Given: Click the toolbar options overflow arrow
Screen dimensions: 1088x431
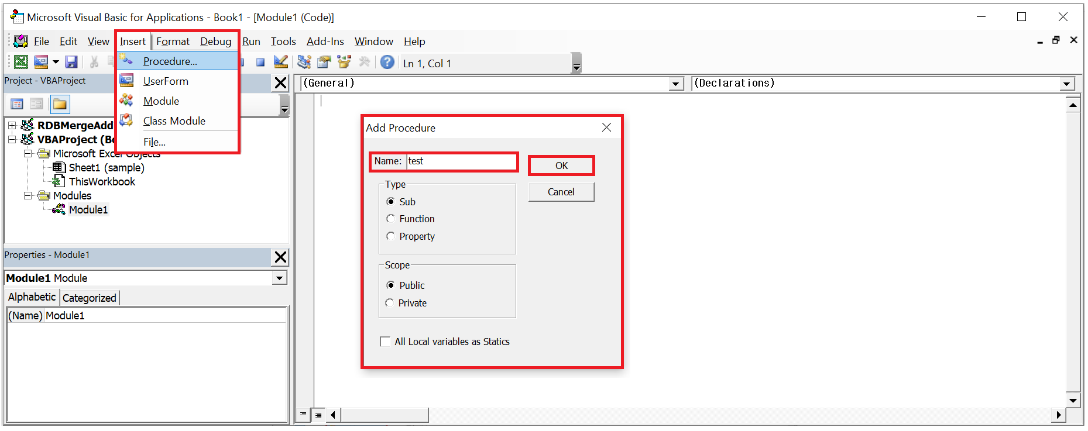Looking at the screenshot, I should (576, 63).
